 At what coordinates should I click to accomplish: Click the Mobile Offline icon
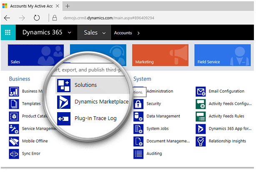coord(14,141)
